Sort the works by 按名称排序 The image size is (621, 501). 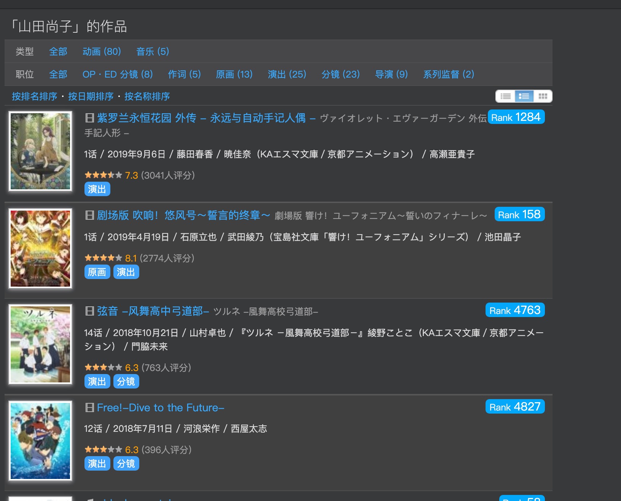[147, 97]
